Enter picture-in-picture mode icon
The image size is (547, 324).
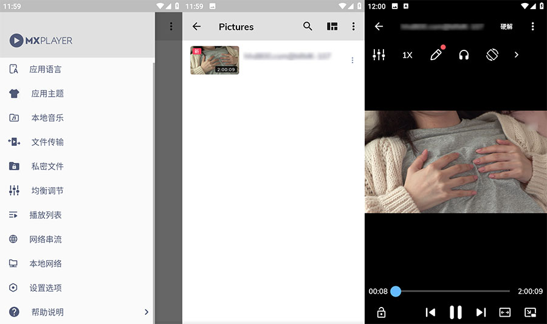(531, 312)
